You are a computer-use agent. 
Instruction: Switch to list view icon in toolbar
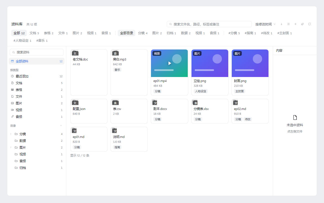[x=288, y=24]
